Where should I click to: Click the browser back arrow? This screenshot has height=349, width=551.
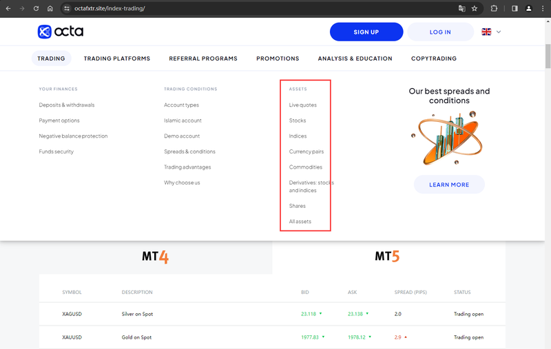8,8
